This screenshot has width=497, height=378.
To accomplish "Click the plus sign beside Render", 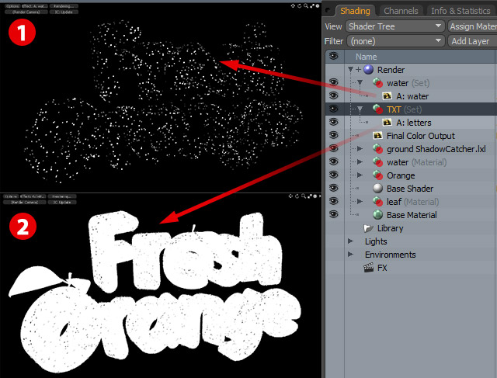I will pyautogui.click(x=358, y=69).
